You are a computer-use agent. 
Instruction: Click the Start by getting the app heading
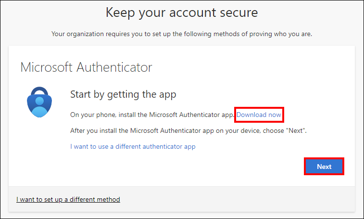(x=123, y=94)
